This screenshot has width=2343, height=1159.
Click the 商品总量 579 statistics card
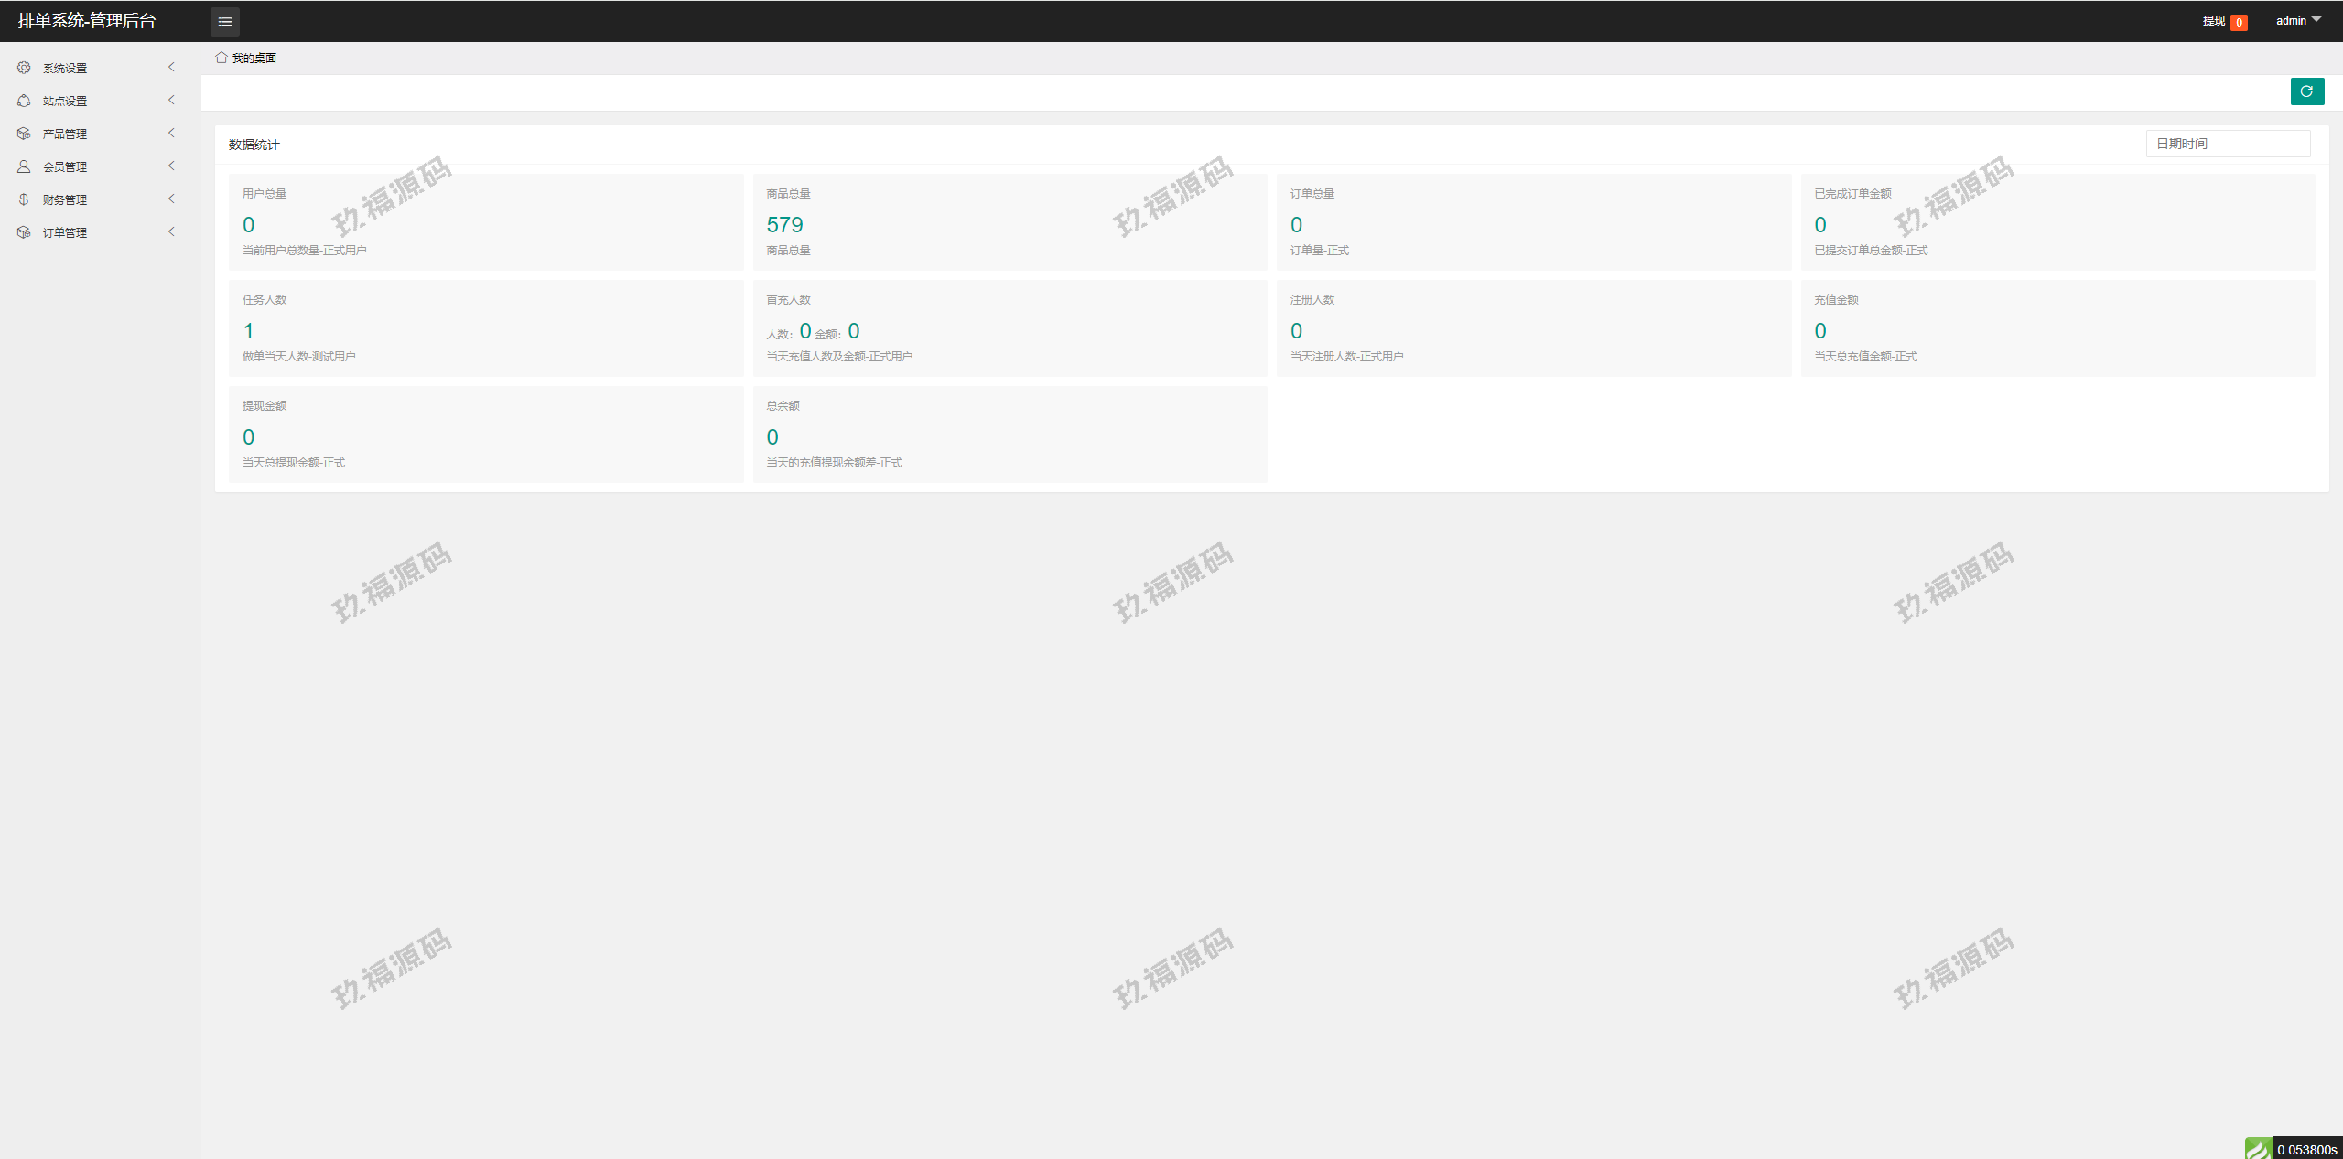tap(1009, 222)
